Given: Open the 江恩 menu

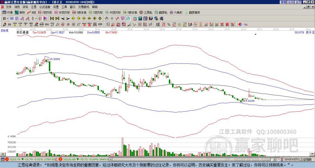Looking at the screenshot, I should tap(34, 7).
